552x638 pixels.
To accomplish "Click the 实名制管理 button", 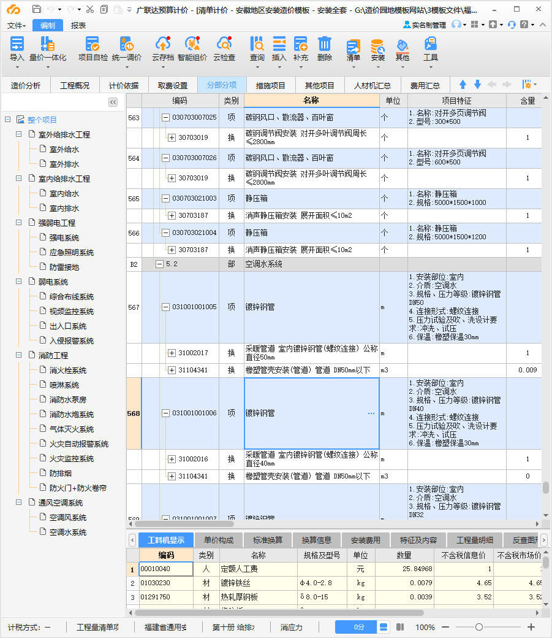I will click(x=424, y=25).
